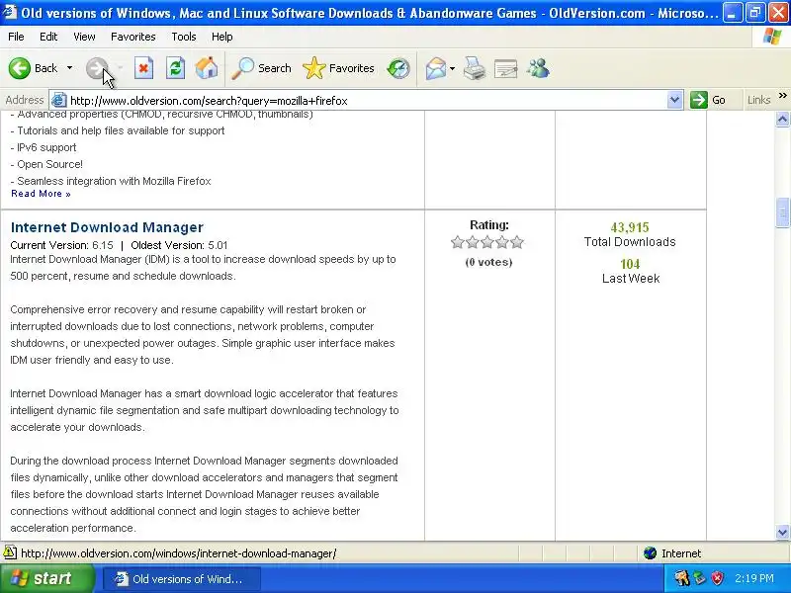The width and height of the screenshot is (791, 593).
Task: Open the Internet Download Manager title link
Action: pos(107,227)
